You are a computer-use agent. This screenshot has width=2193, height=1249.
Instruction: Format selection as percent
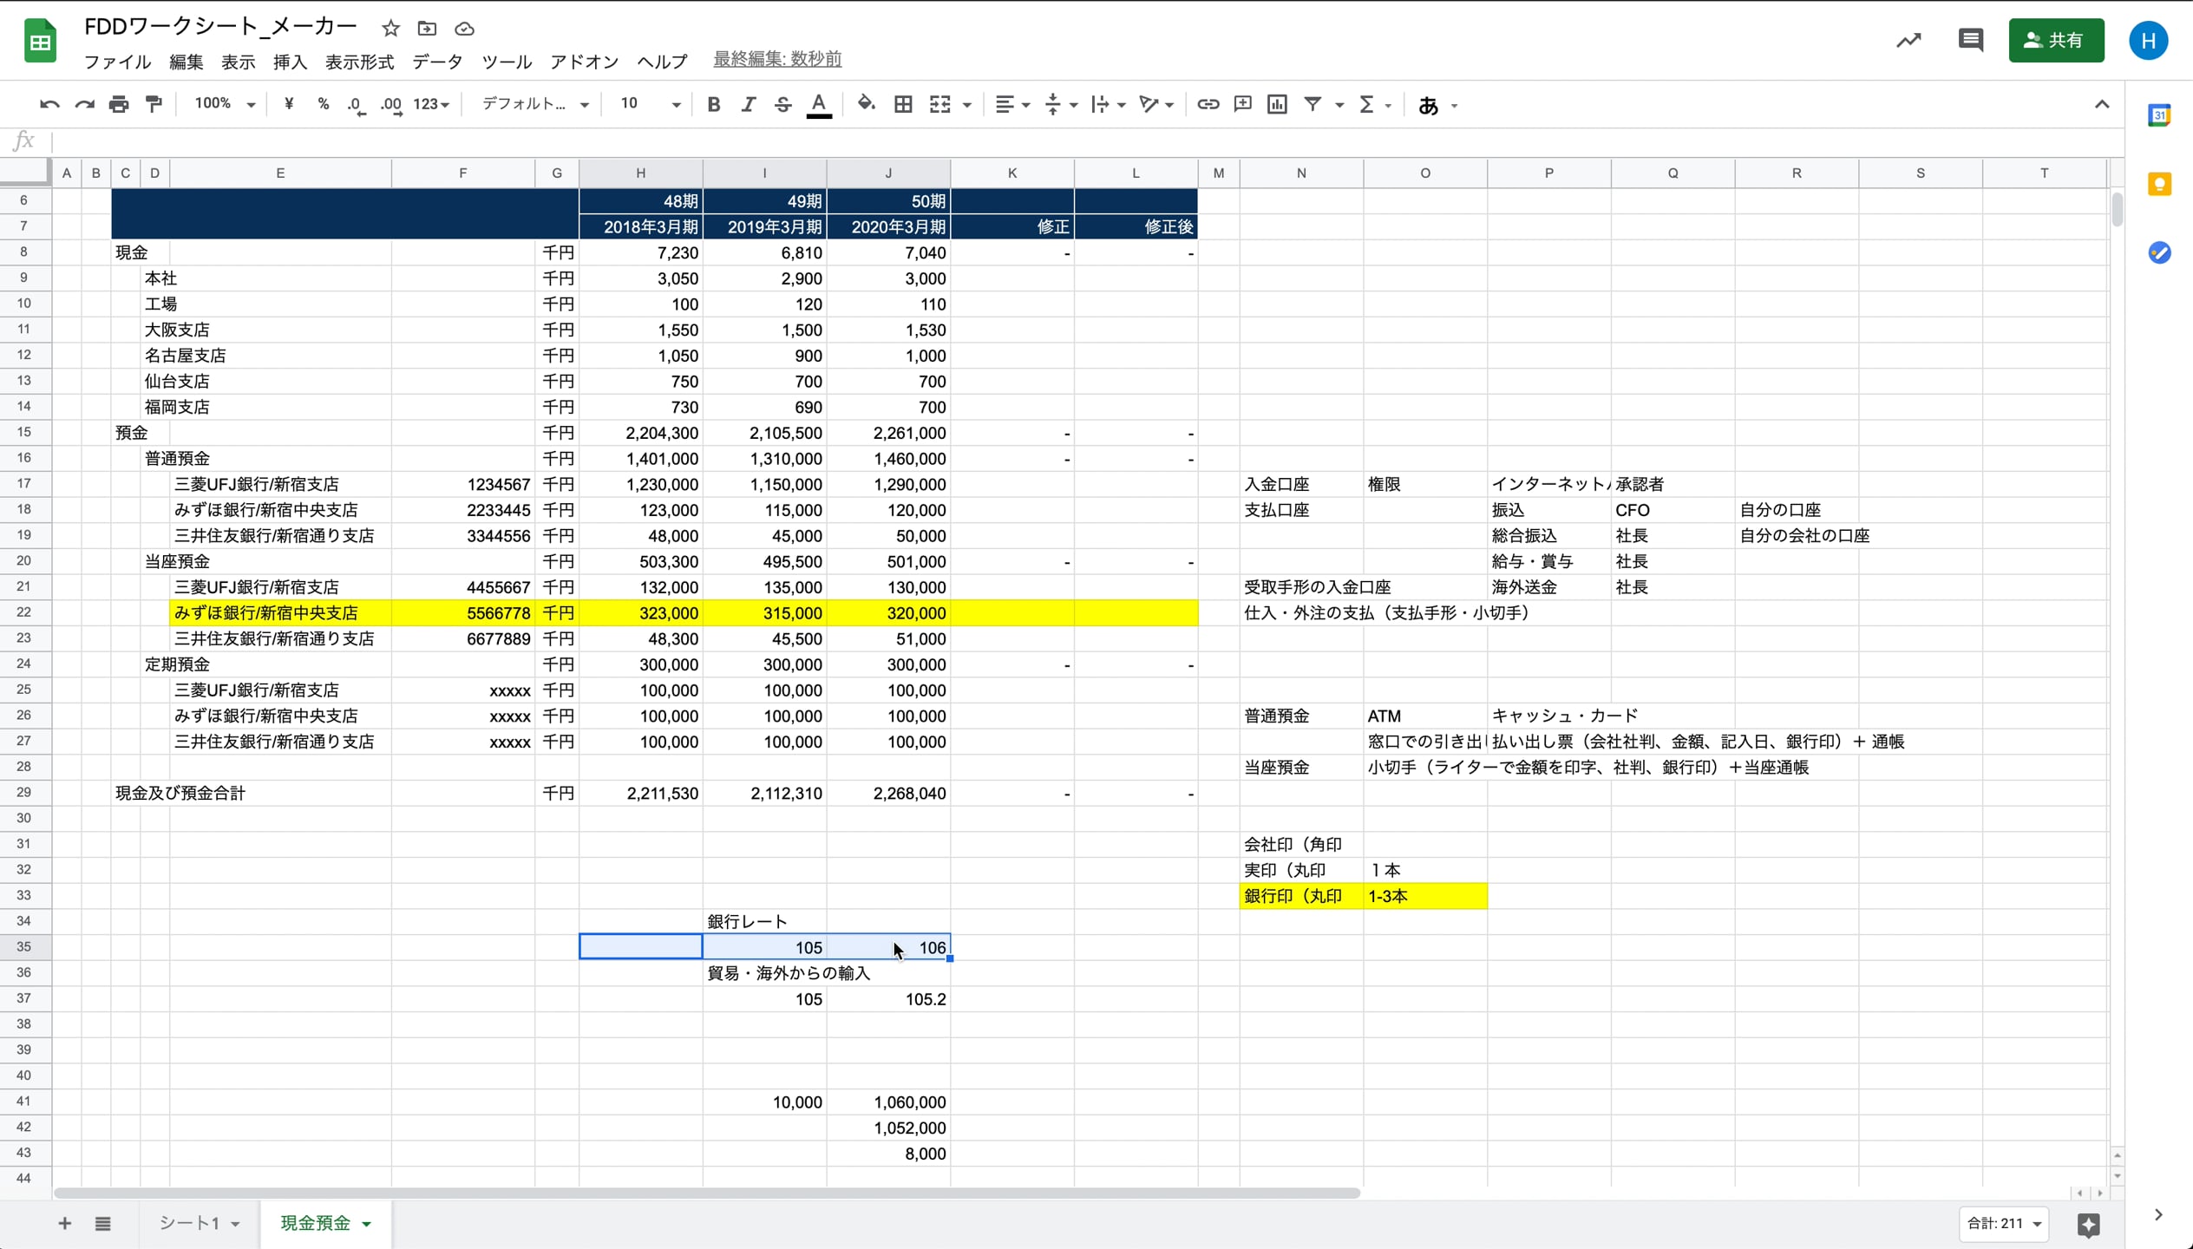323,103
